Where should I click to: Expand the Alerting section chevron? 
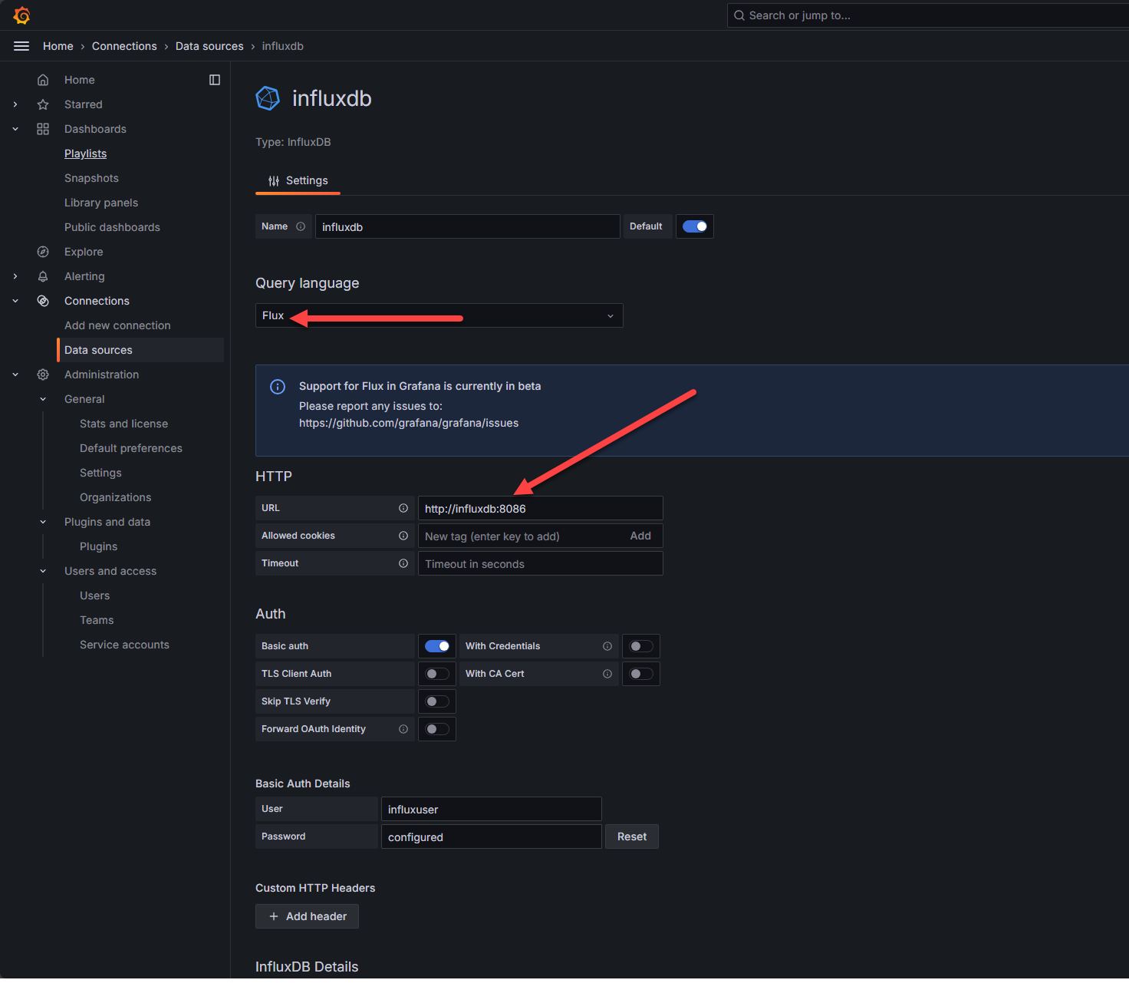(15, 276)
